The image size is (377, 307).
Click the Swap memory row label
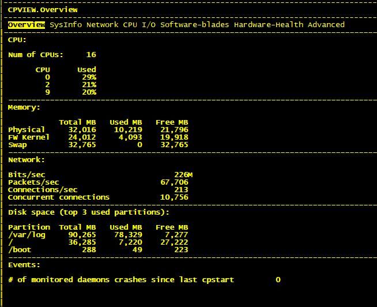point(17,145)
